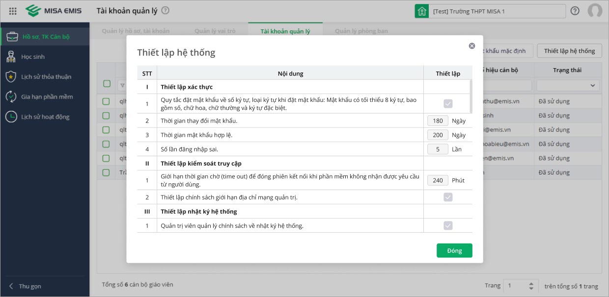609x297 pixels.
Task: Click the Lịch sử thỏa thuận shield icon
Action: 11,77
